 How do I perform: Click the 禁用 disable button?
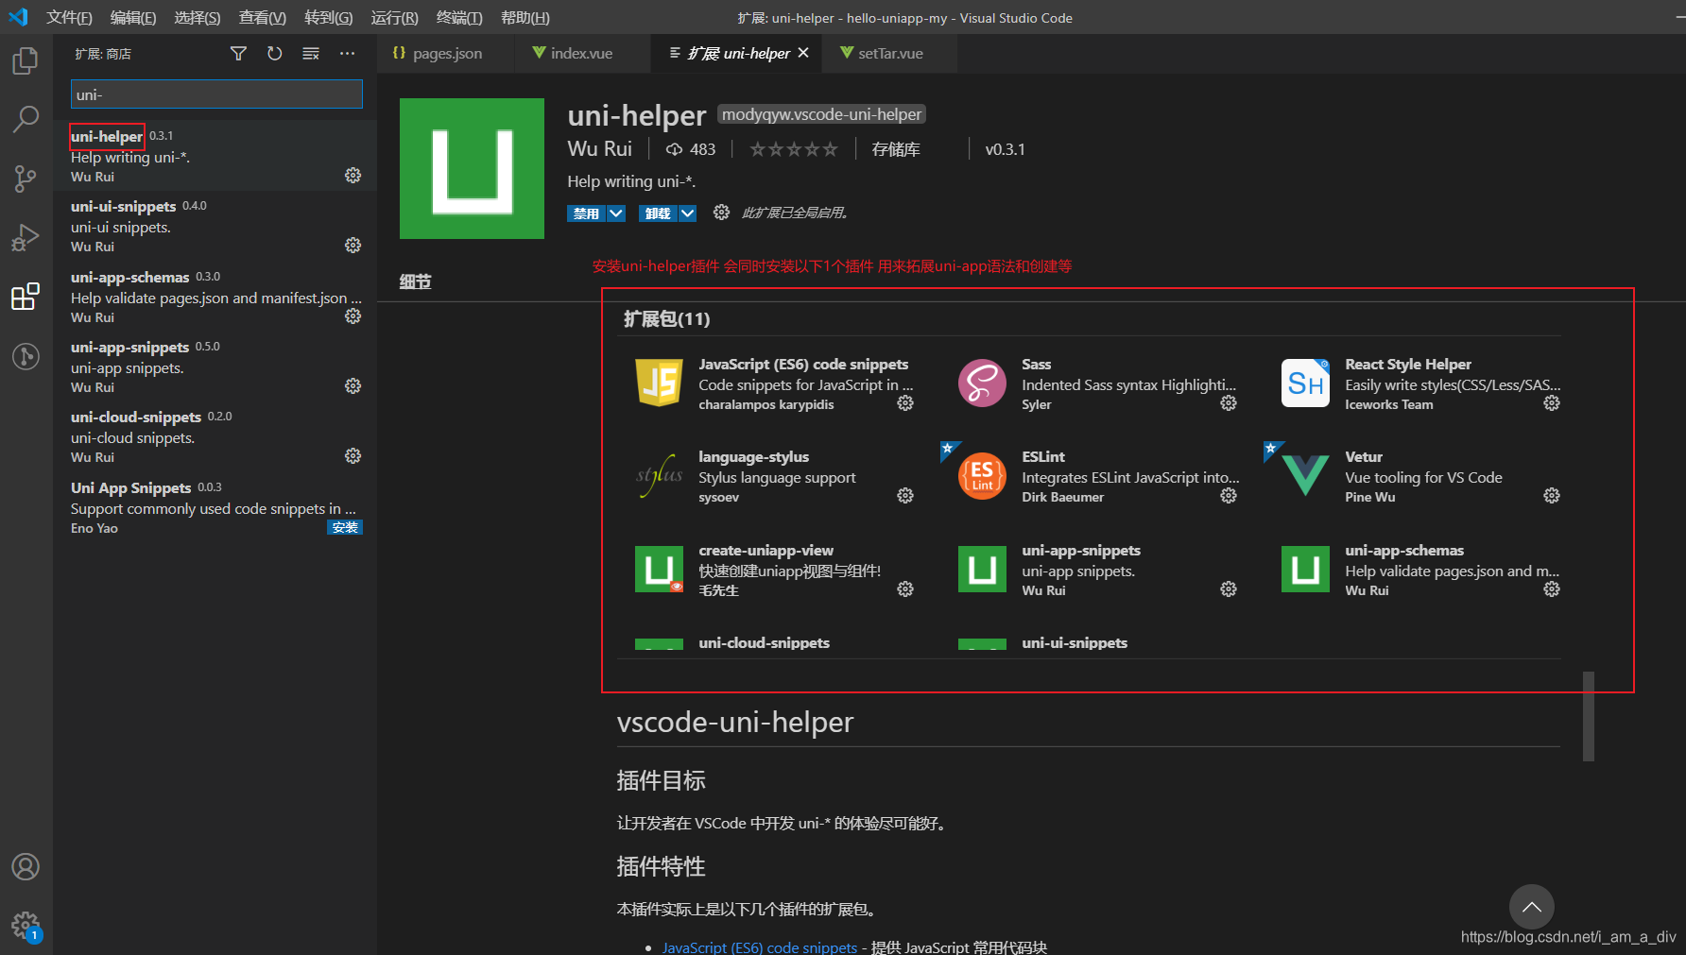(x=587, y=213)
